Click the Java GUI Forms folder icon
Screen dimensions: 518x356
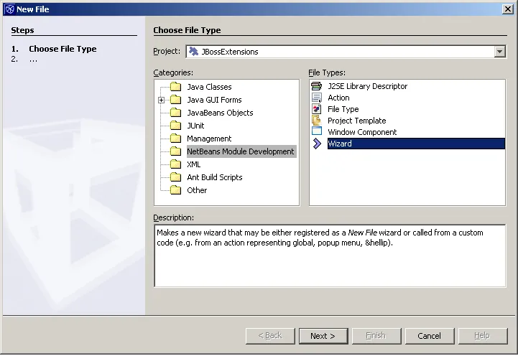175,100
